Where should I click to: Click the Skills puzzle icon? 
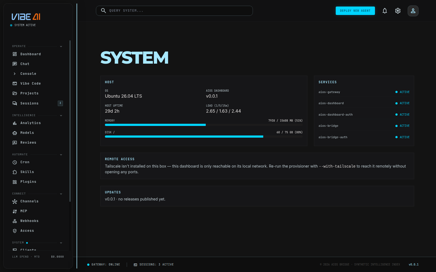pos(15,172)
